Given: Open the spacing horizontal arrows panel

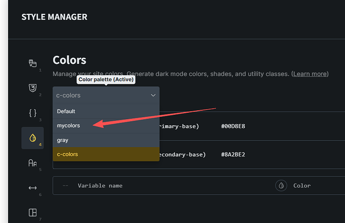Looking at the screenshot, I should (32, 188).
